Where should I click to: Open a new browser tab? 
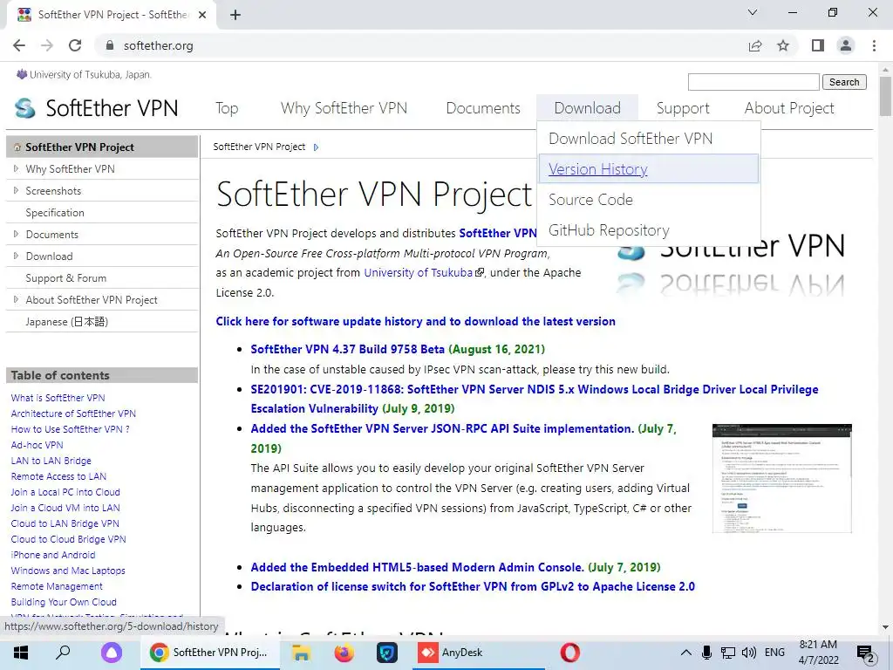[x=235, y=15]
